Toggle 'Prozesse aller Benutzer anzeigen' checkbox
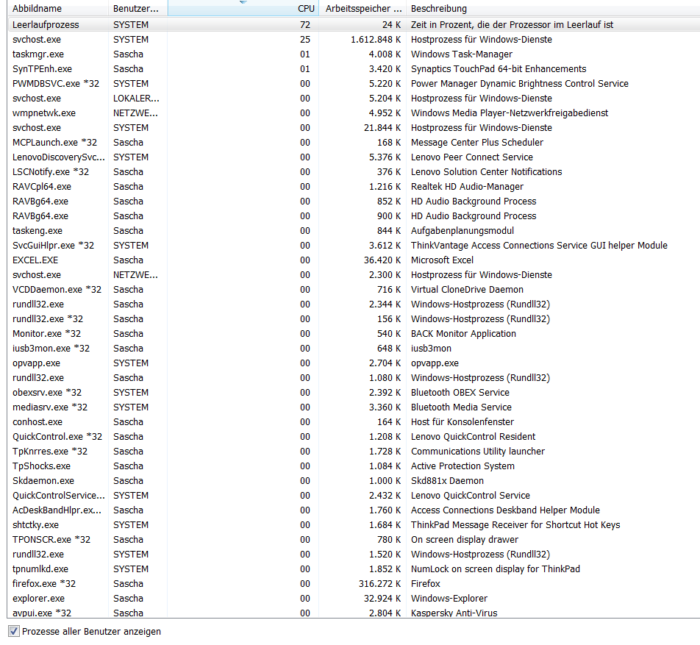Screen dimensions: 700x645 coord(14,631)
